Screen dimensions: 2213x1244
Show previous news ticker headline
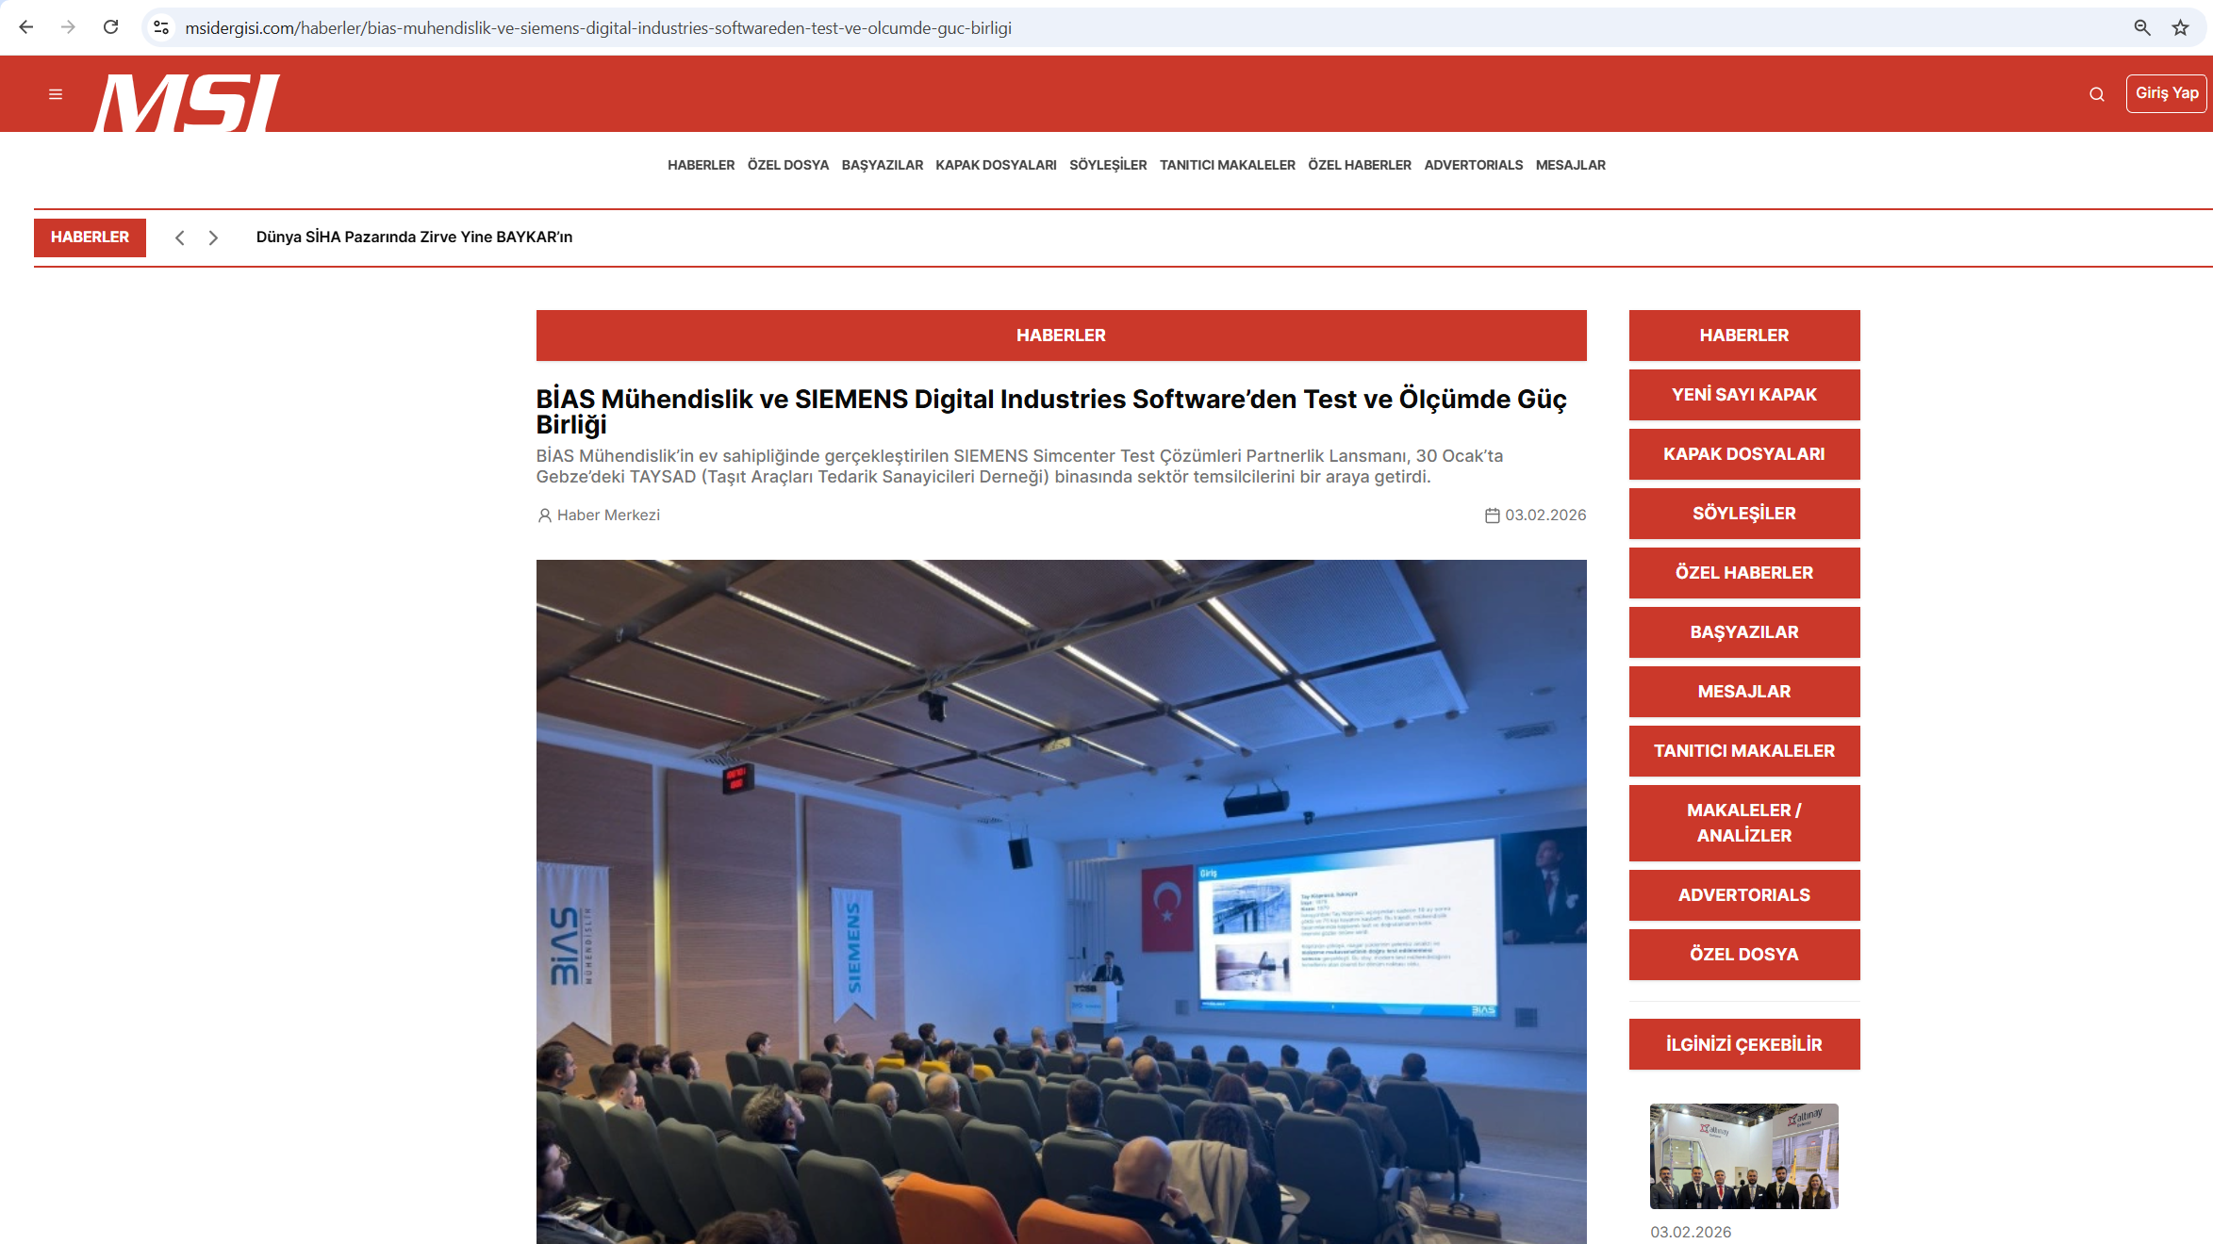[x=179, y=237]
